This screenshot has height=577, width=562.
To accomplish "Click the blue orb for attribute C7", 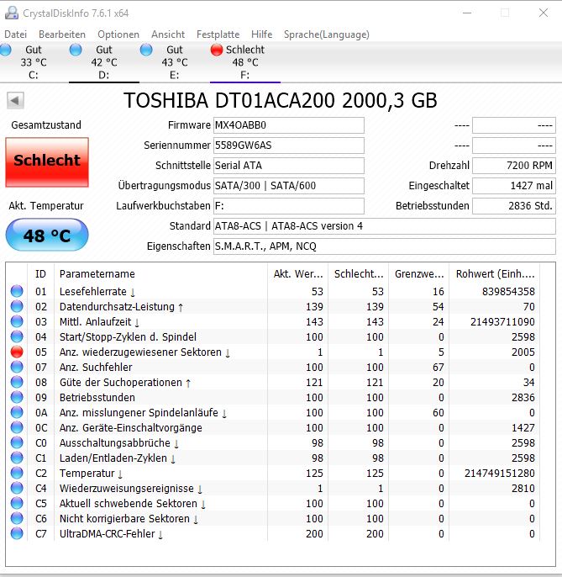I will click(x=17, y=533).
